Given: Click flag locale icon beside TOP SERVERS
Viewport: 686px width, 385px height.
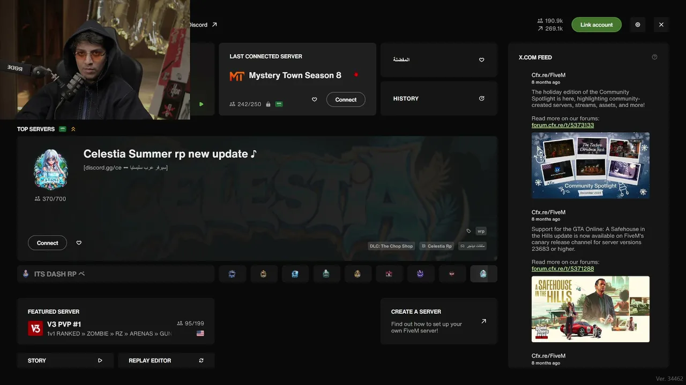Looking at the screenshot, I should 63,129.
